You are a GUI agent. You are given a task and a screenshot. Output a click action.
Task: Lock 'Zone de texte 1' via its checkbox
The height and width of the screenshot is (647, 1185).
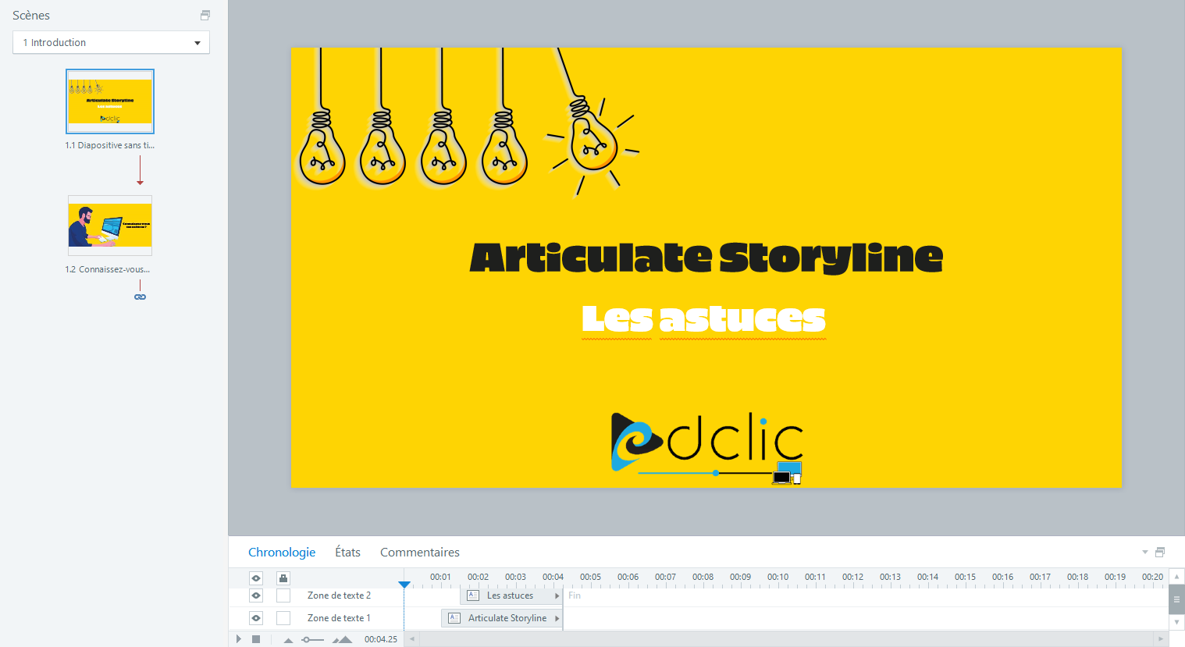tap(283, 617)
